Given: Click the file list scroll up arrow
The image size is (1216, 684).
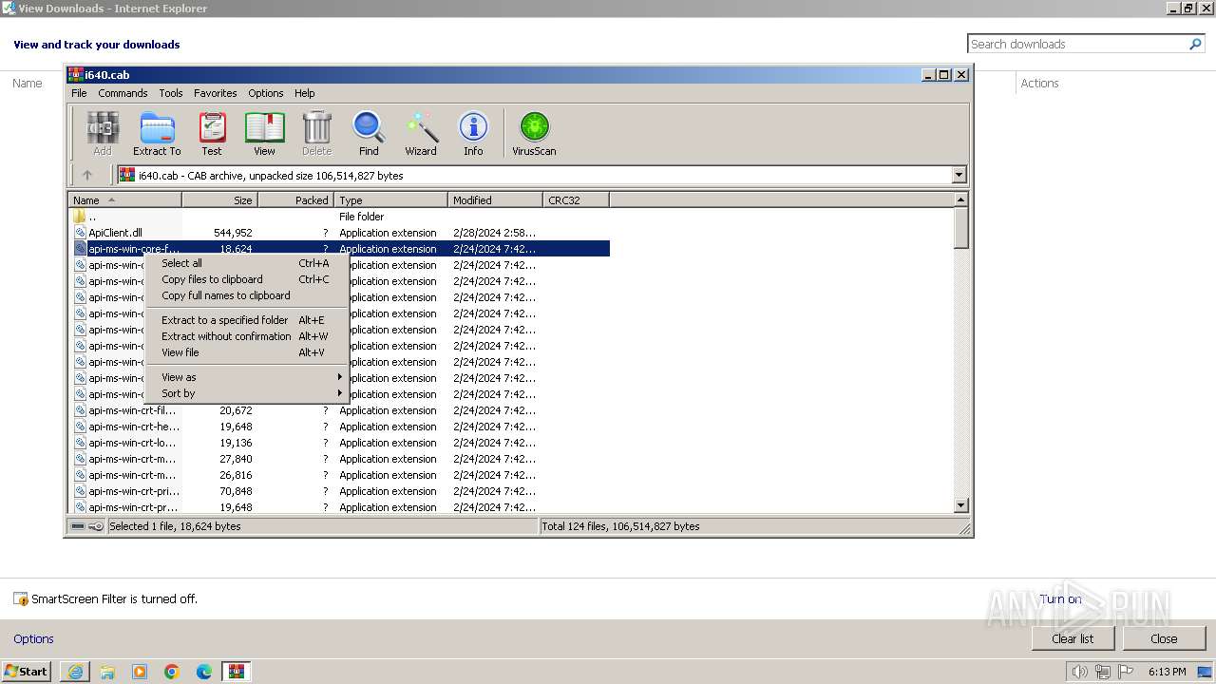Looking at the screenshot, I should [x=960, y=199].
